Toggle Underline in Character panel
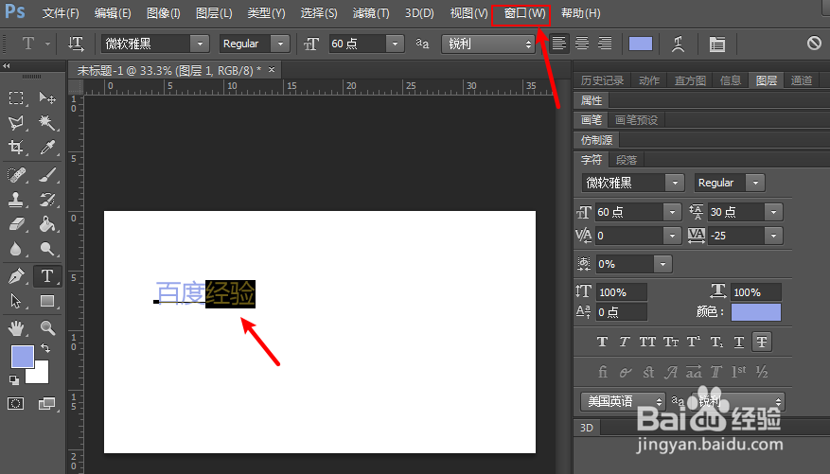Image resolution: width=830 pixels, height=474 pixels. [739, 342]
